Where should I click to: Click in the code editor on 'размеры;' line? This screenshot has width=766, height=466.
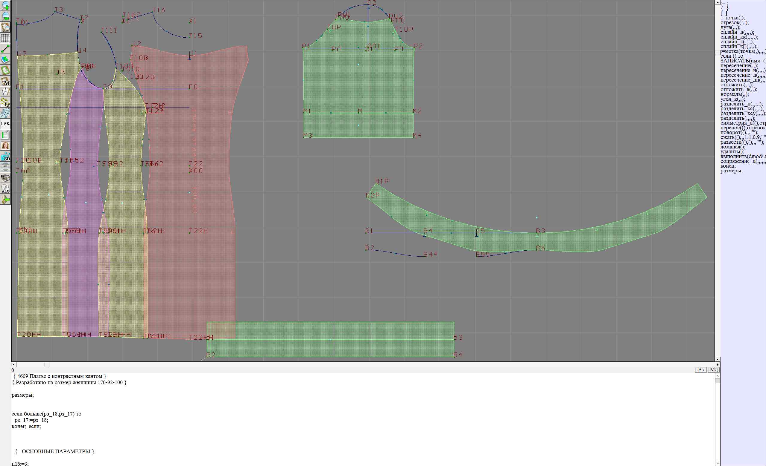tap(23, 395)
